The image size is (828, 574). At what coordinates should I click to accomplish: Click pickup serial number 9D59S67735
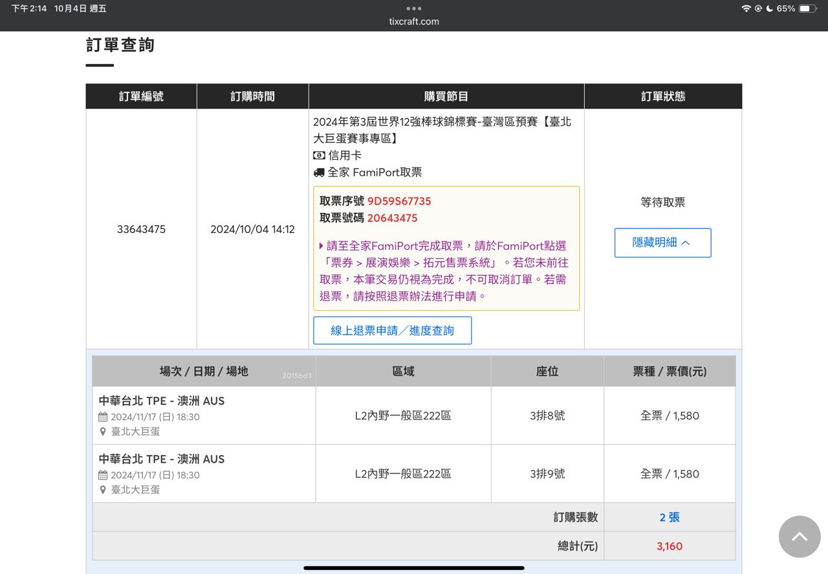pos(399,201)
